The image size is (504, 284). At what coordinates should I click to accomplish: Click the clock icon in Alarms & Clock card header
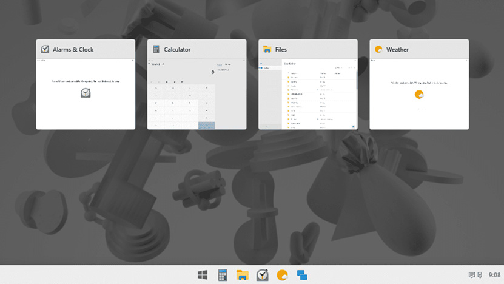45,49
